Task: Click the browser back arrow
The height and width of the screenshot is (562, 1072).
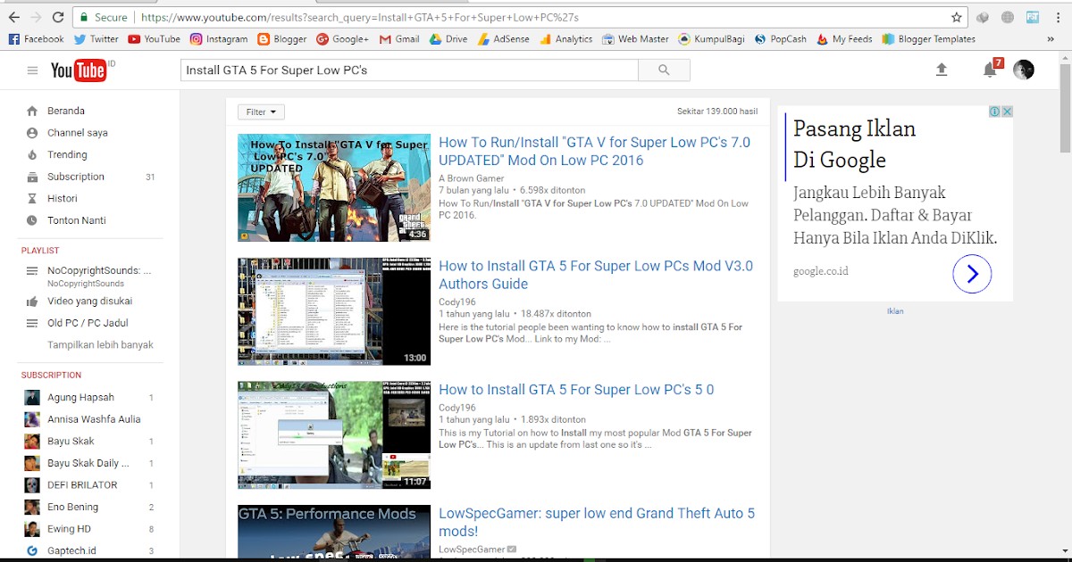Action: click(13, 17)
